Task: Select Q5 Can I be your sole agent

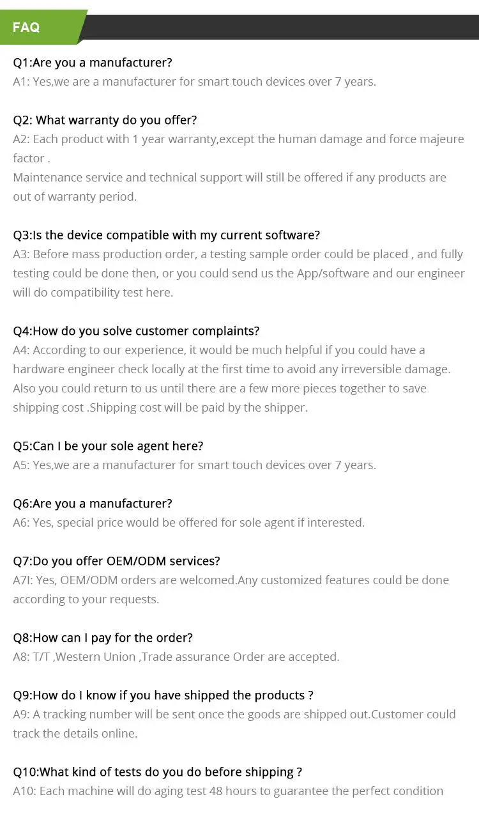Action: (109, 446)
